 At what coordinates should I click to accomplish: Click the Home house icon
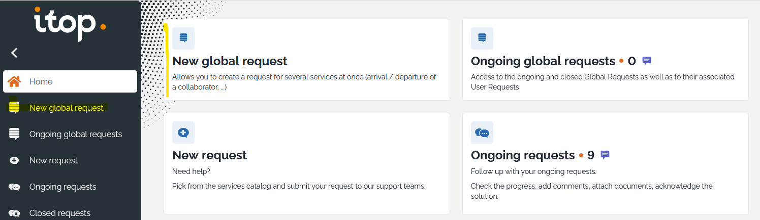click(x=14, y=81)
